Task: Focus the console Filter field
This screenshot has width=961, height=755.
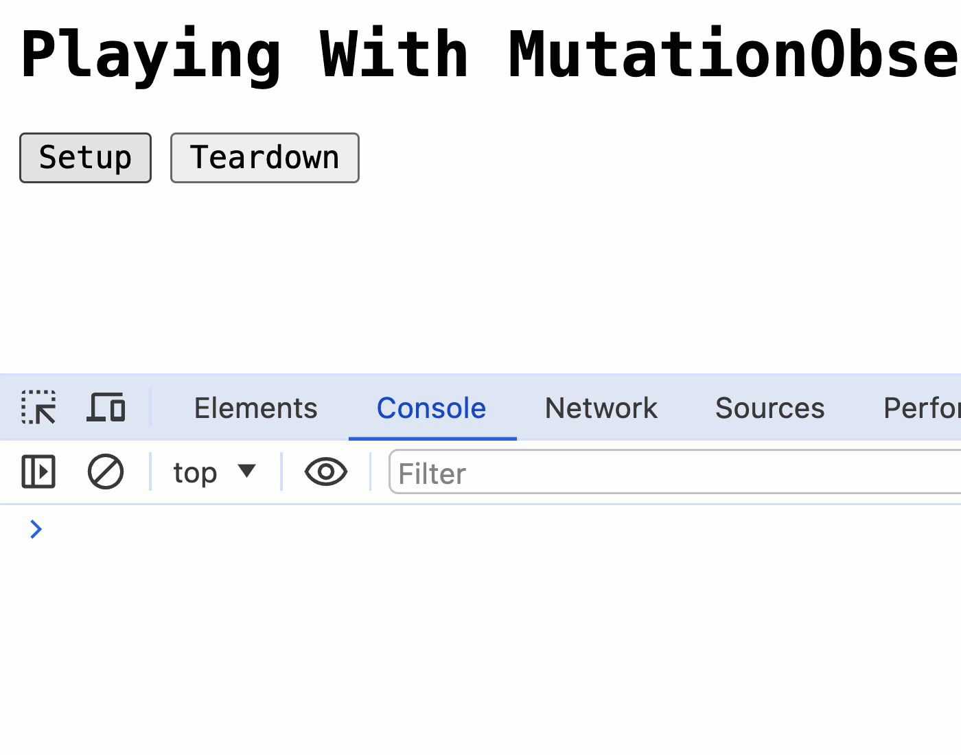Action: 673,473
